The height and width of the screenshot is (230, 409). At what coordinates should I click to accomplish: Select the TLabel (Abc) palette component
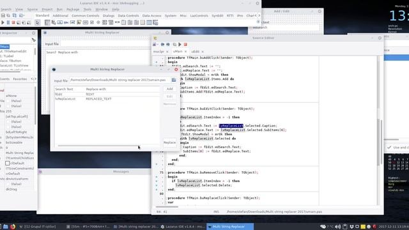(66, 23)
